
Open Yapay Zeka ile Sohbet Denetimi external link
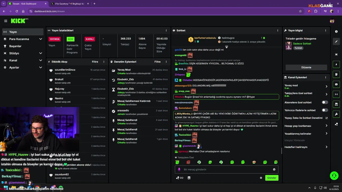[x=327, y=118]
